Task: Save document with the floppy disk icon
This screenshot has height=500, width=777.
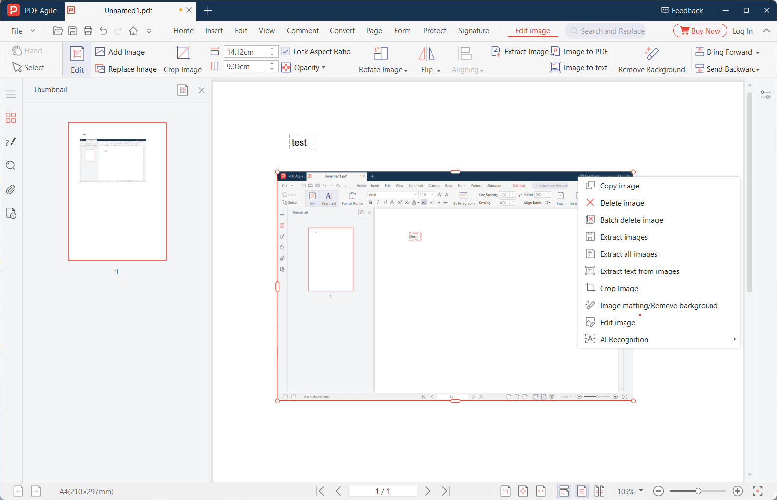Action: click(73, 31)
